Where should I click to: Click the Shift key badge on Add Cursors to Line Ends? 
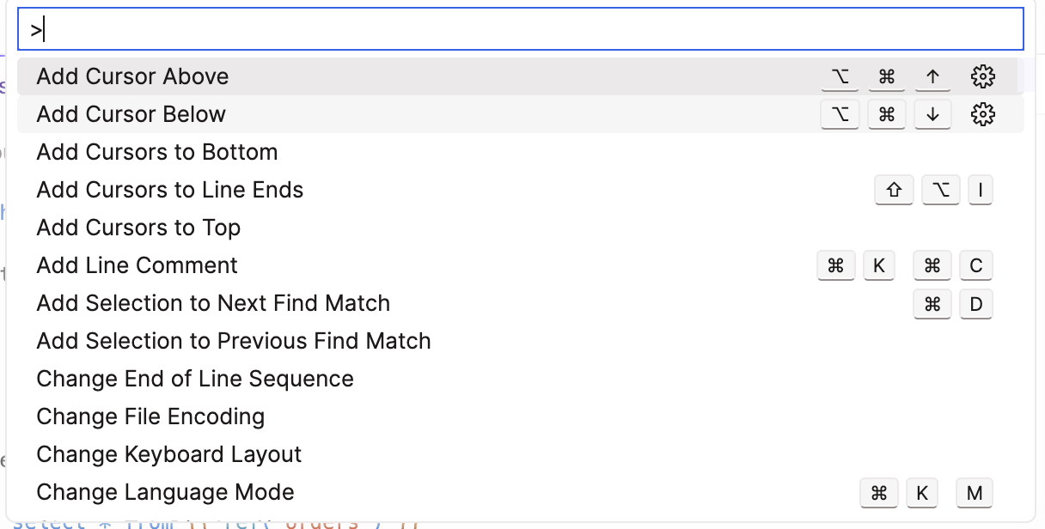894,190
